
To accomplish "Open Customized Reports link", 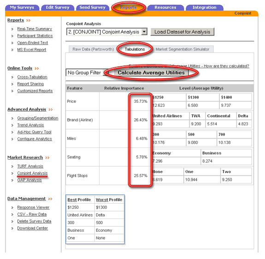I will click(x=35, y=91).
